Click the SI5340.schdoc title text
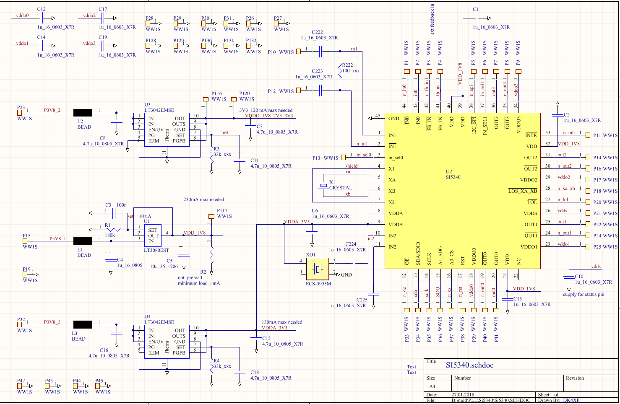620x404 pixels. click(x=469, y=365)
